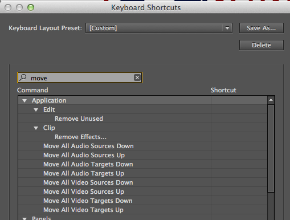Click the Save As... button
Viewport: 290px width, 220px height.
[x=262, y=28]
